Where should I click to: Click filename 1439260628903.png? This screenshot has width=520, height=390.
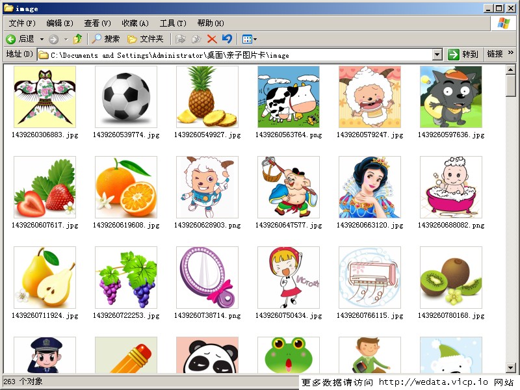207,225
